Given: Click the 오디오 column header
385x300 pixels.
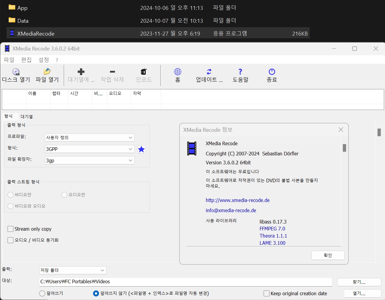Looking at the screenshot, I should tap(119, 94).
